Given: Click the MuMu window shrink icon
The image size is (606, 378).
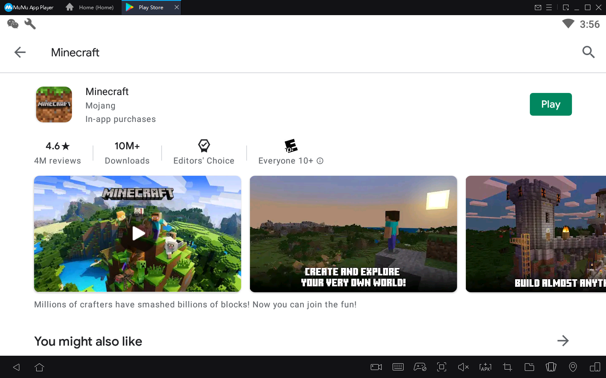Looking at the screenshot, I should point(566,8).
